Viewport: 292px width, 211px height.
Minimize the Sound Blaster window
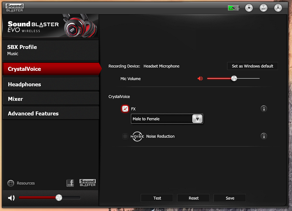coord(263,8)
